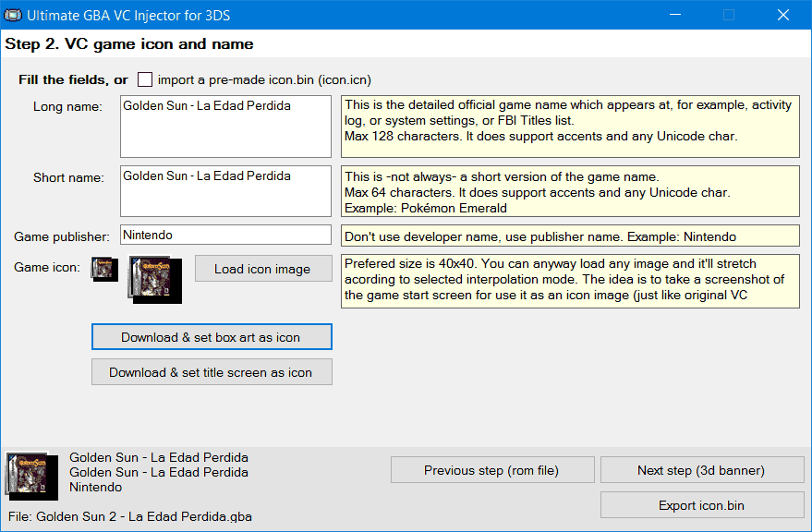Click the Short name help text mentioning Pokémon Emerald
Viewport: 812px width, 532px height.
(570, 191)
